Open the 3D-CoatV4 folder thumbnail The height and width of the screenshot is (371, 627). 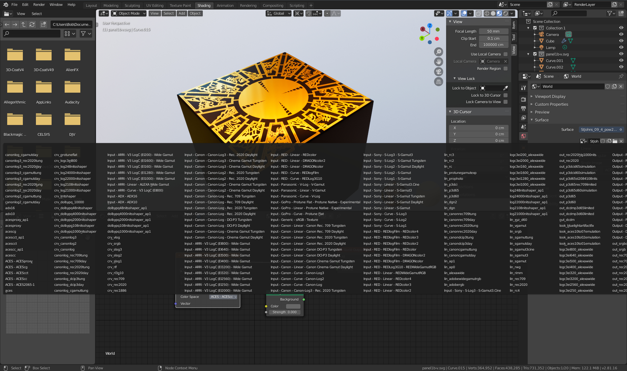click(15, 55)
